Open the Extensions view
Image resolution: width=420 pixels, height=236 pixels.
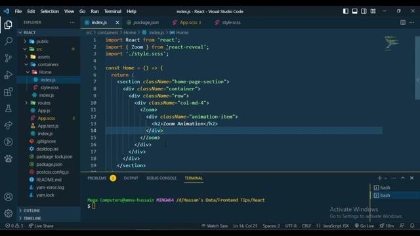(x=9, y=92)
